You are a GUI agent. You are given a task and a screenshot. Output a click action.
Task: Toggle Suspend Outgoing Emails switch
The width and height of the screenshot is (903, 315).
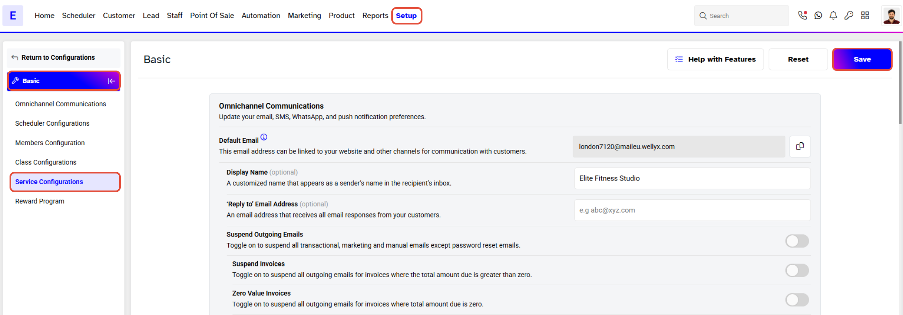tap(797, 241)
